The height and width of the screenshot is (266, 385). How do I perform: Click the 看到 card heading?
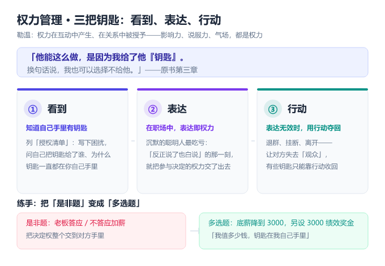click(x=57, y=109)
